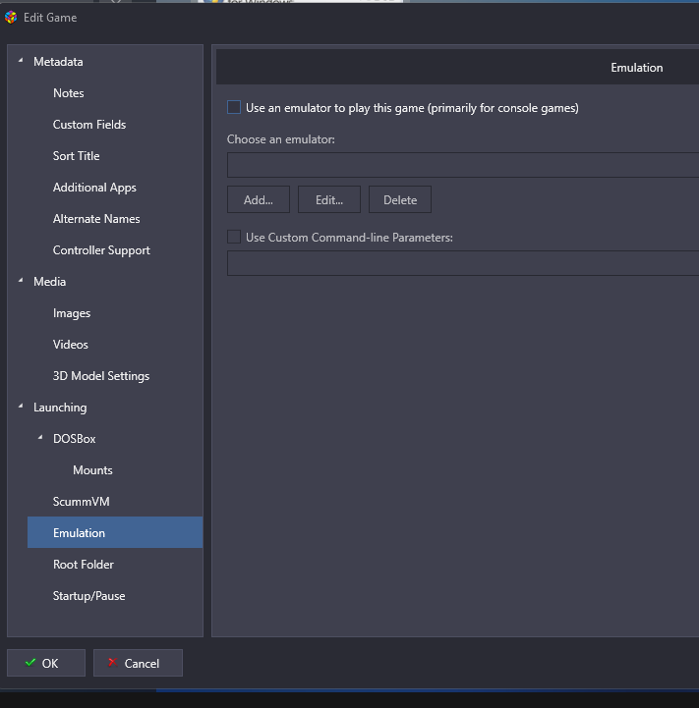Open the Choose an emulator dropdown
This screenshot has height=708, width=699.
pos(463,165)
